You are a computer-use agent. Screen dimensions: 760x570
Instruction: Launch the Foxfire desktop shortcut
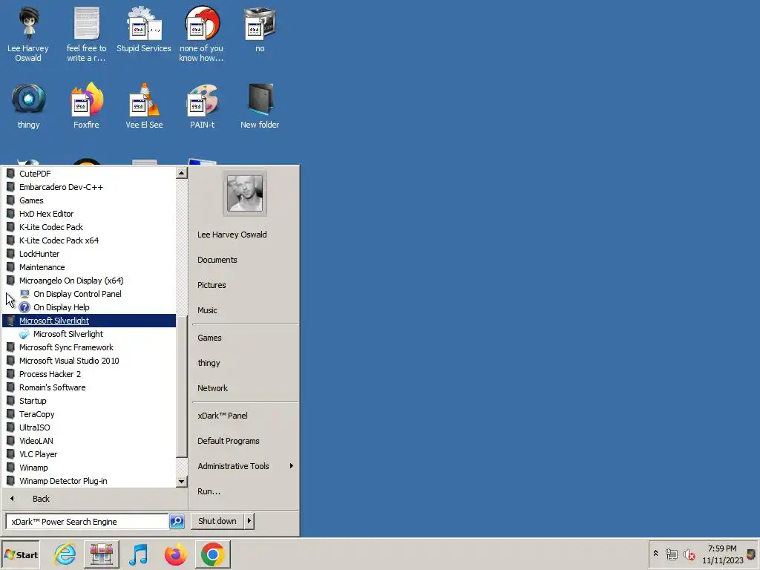[x=86, y=105]
